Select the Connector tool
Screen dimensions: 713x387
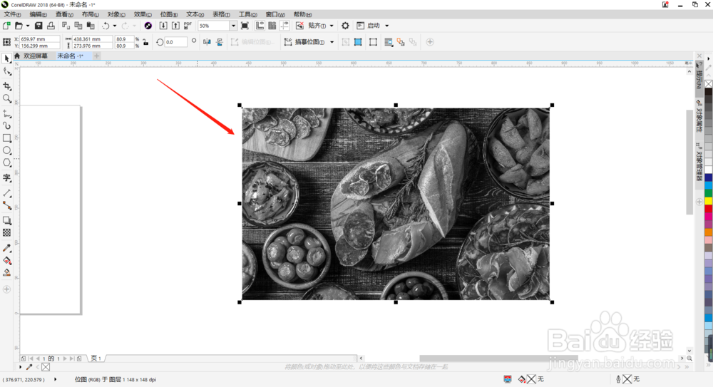point(6,205)
